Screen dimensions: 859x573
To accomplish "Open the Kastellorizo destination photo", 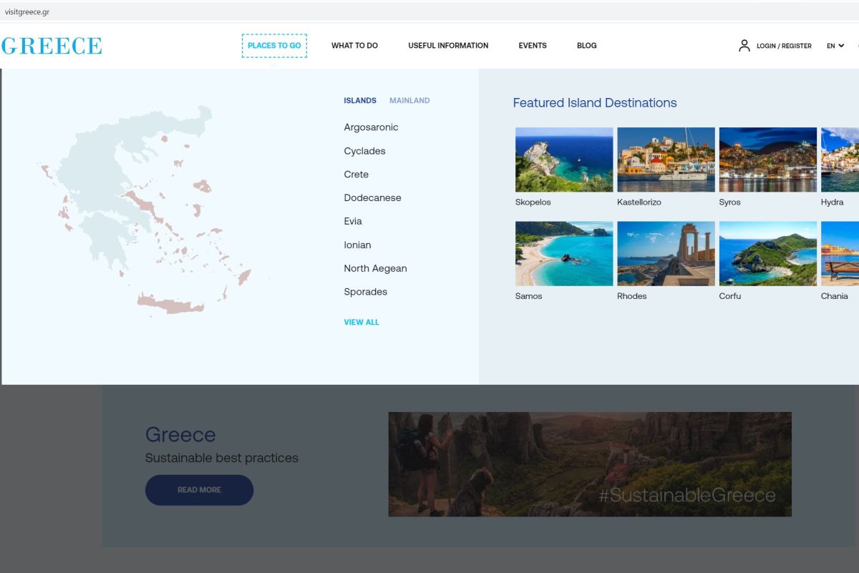I will (666, 160).
